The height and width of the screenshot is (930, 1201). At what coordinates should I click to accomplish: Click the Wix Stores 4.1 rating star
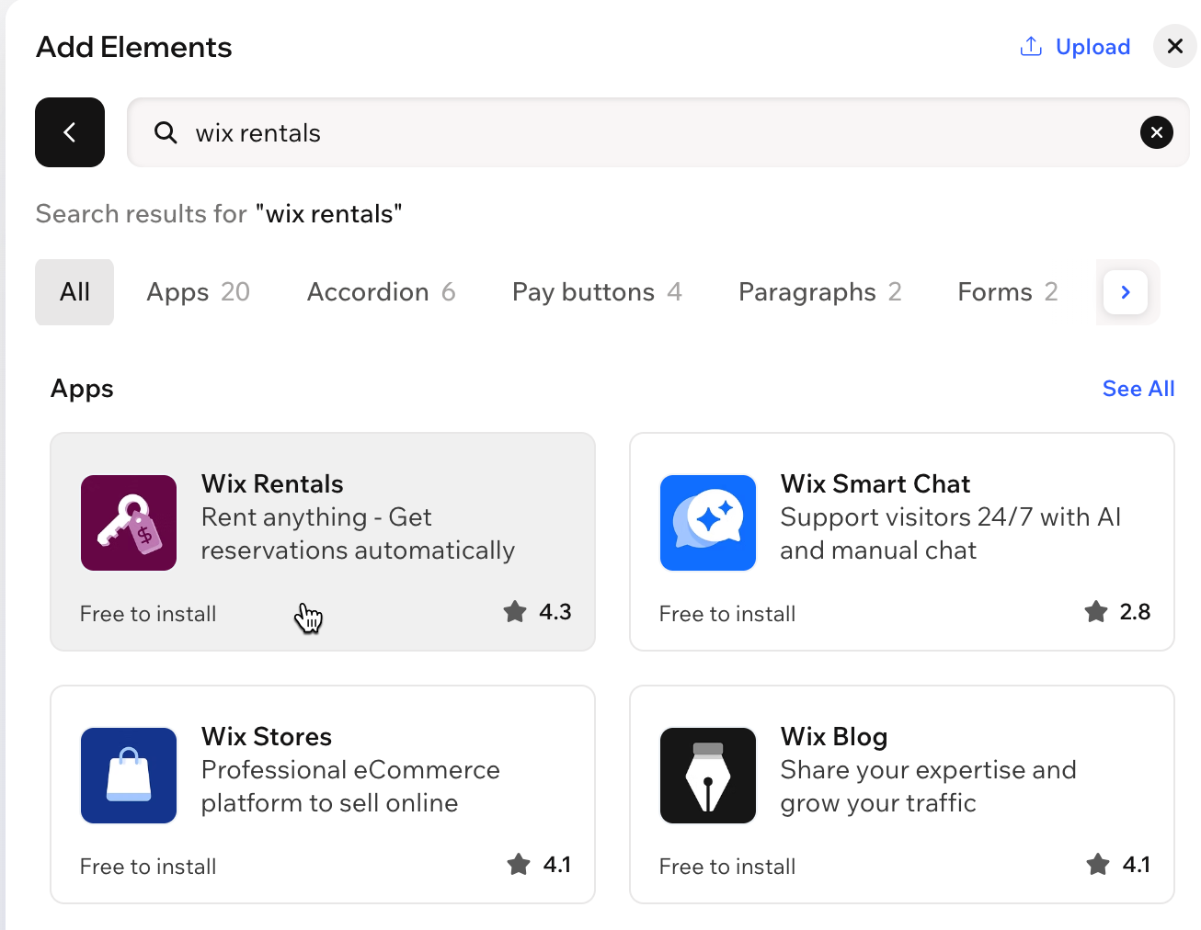[x=519, y=865]
